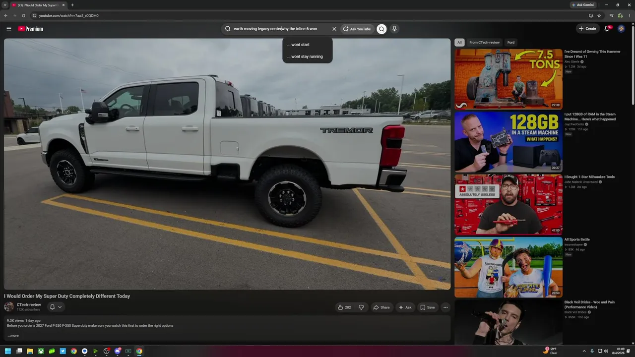Visit the JayzTwoCents channel link
The width and height of the screenshot is (635, 357).
[x=574, y=124]
